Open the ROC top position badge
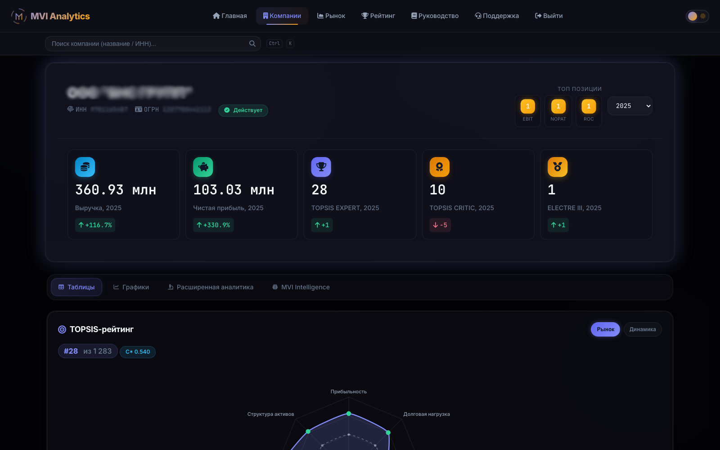The height and width of the screenshot is (450, 720). point(589,111)
